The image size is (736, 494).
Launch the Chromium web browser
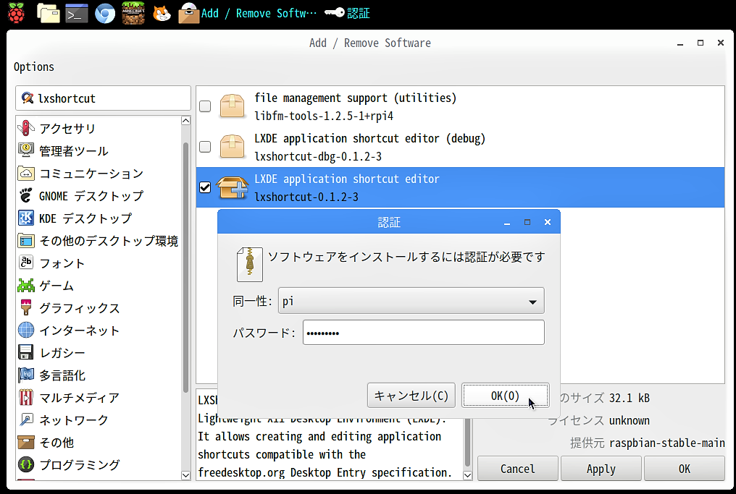(104, 14)
